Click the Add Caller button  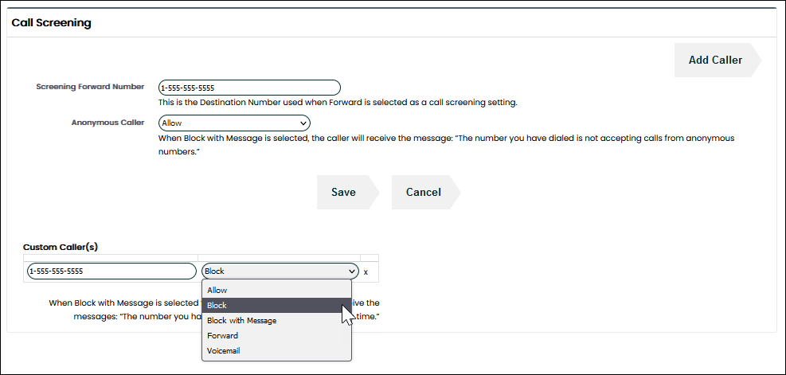click(715, 60)
